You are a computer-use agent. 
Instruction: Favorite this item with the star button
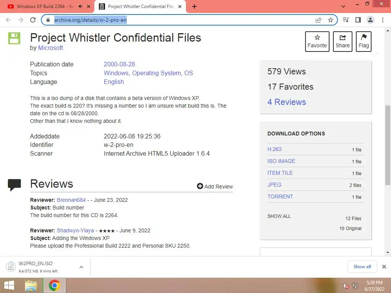click(x=317, y=42)
